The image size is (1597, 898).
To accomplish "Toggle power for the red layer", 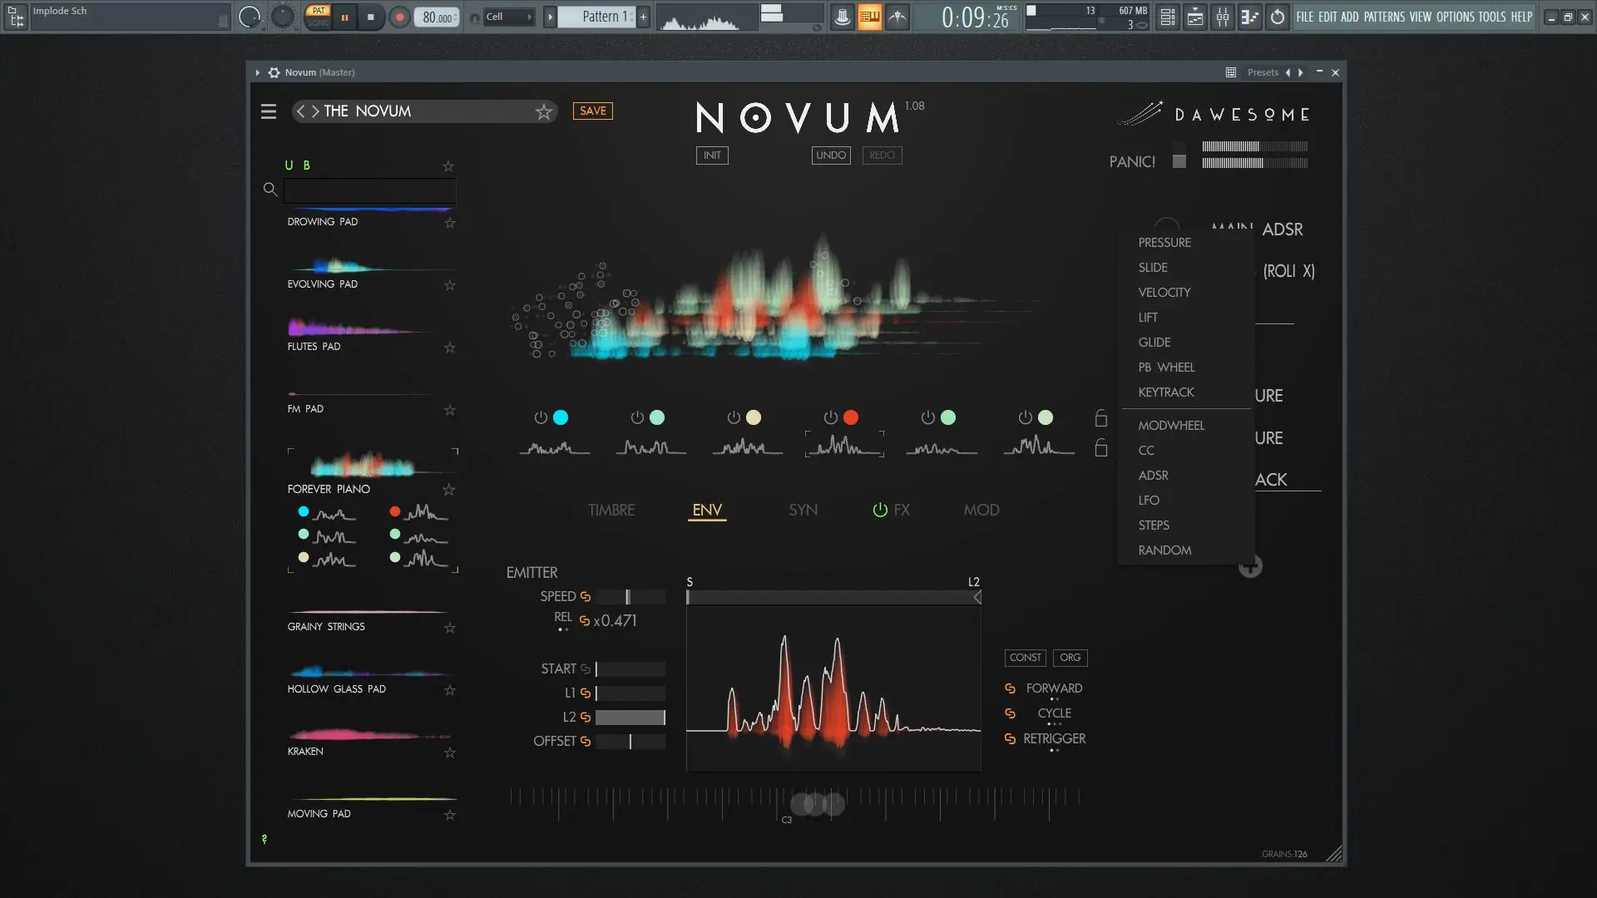I will [830, 417].
